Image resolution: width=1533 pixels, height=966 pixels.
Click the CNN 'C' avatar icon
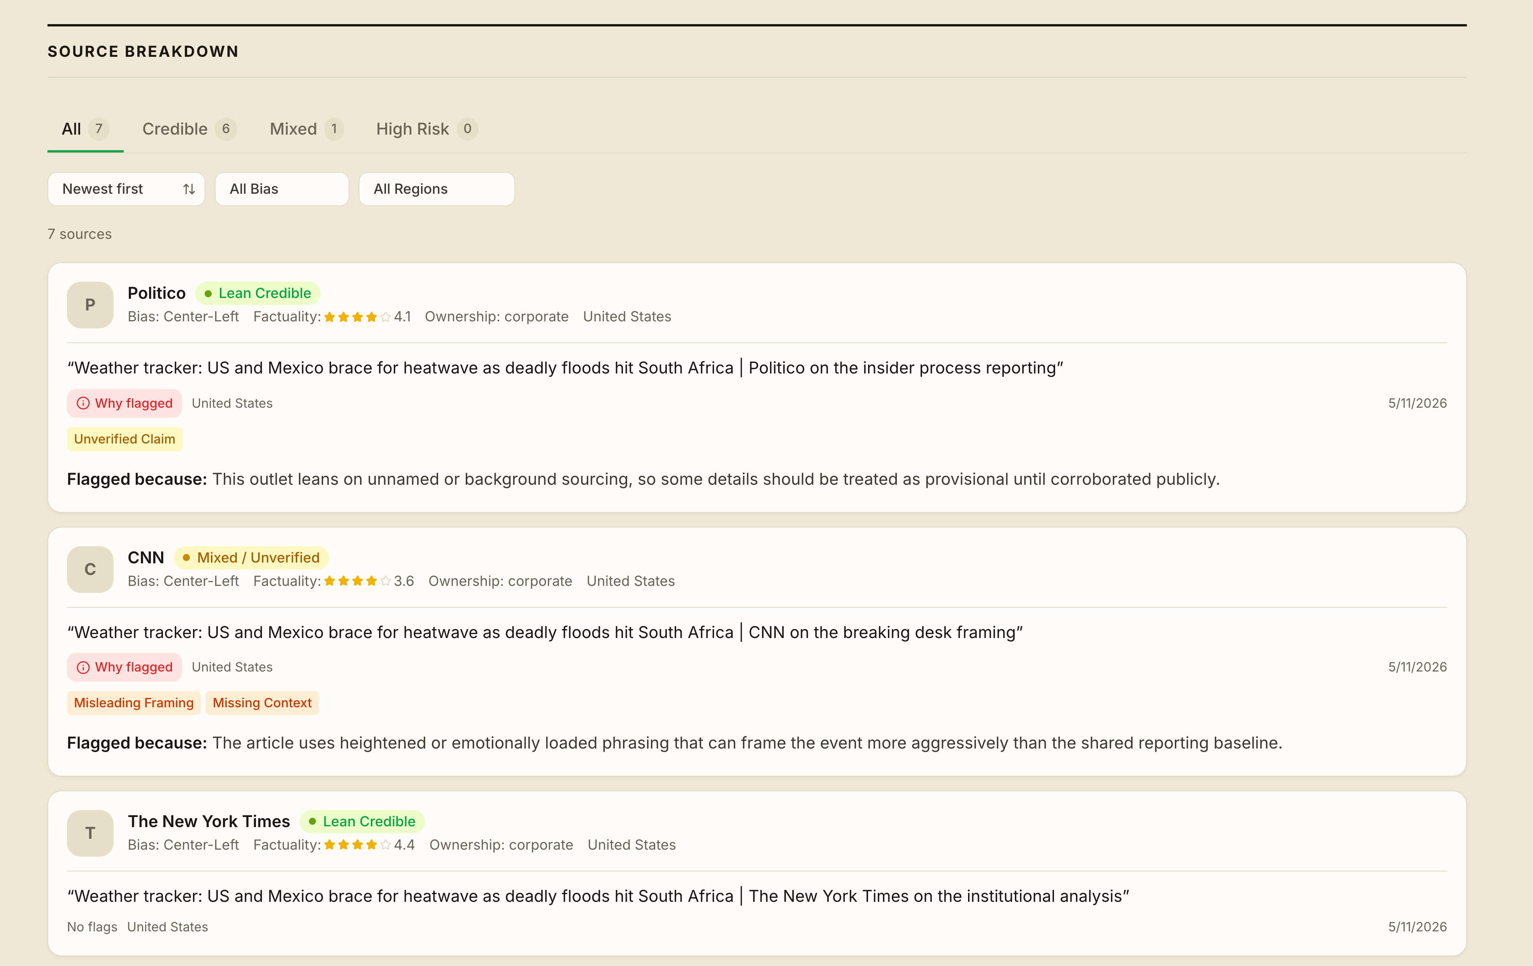click(x=90, y=570)
